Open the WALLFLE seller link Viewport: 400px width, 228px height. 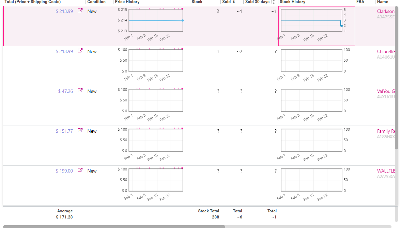click(386, 171)
